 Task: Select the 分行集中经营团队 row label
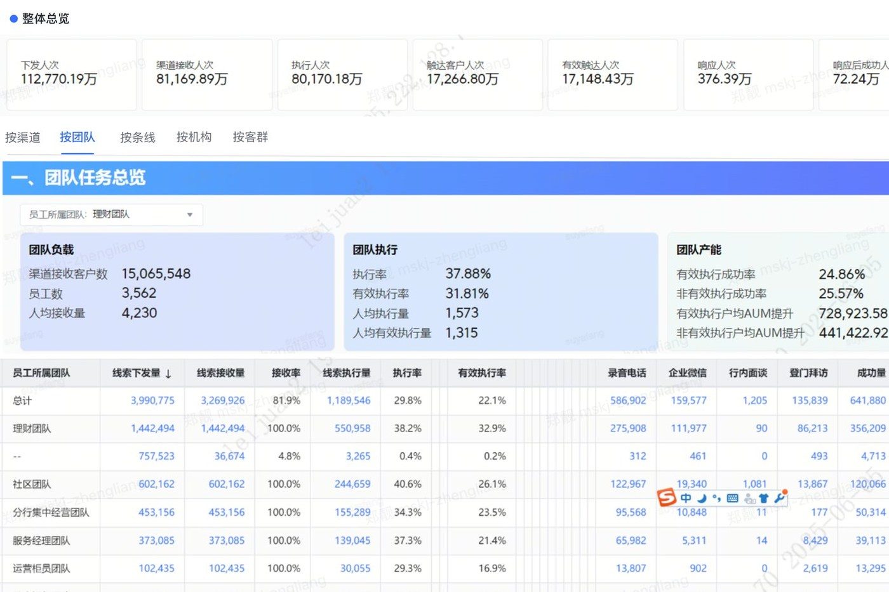51,513
